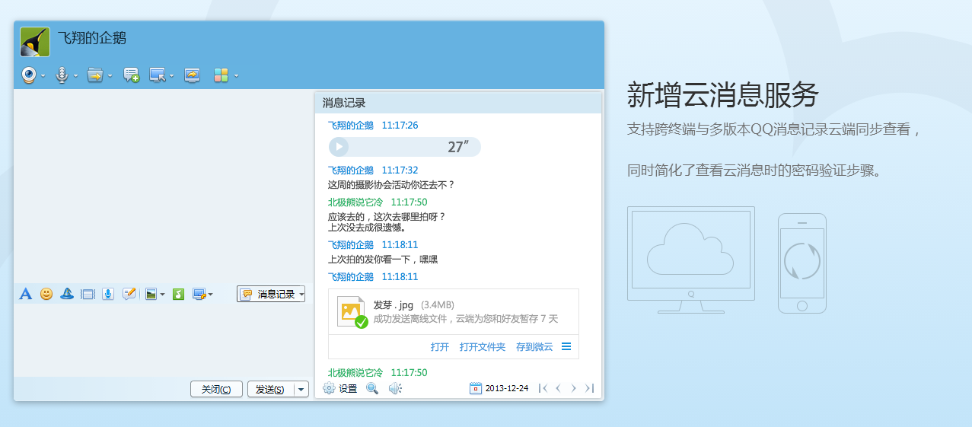Click the send file folder icon

point(95,75)
